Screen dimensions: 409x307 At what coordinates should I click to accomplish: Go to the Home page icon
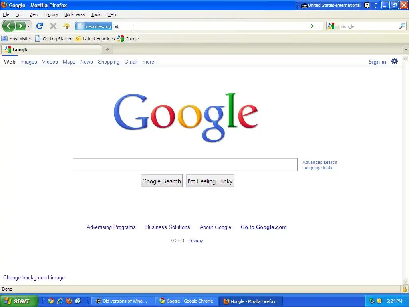point(67,26)
